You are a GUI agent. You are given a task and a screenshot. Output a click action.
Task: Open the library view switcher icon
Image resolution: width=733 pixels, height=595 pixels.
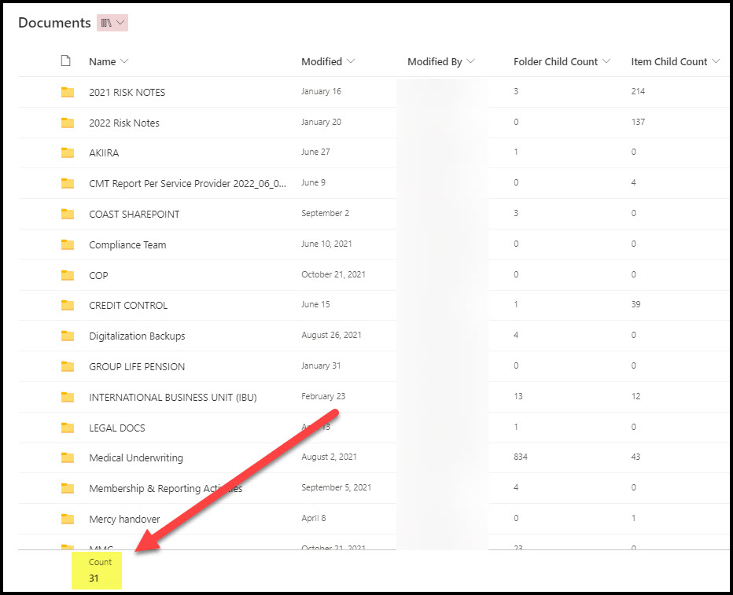[112, 23]
